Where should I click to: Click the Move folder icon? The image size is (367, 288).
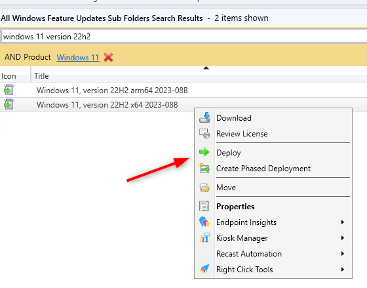204,187
